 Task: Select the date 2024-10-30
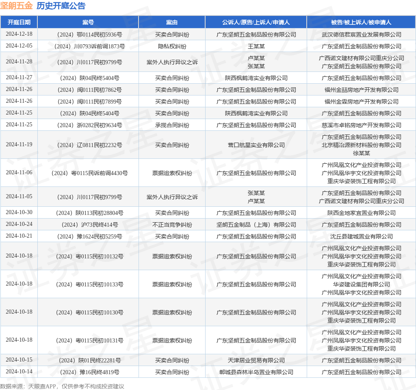point(19,212)
